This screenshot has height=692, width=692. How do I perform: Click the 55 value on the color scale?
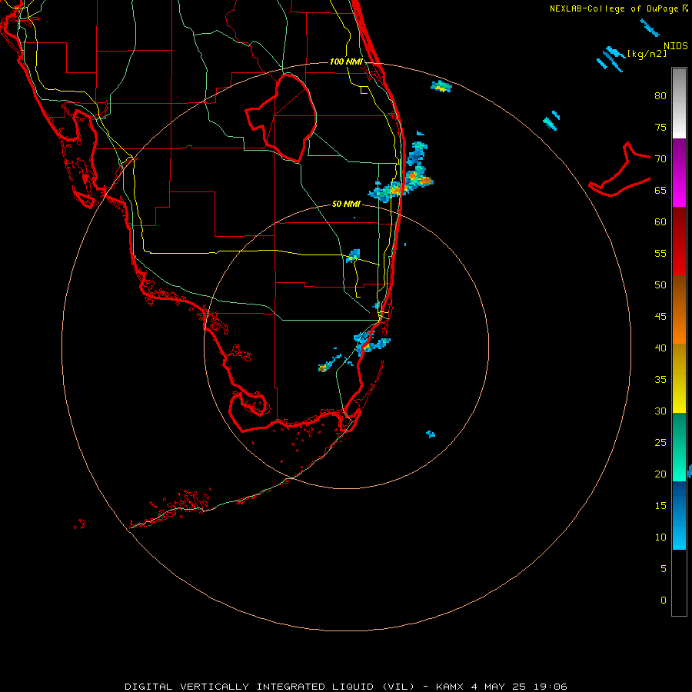(660, 253)
